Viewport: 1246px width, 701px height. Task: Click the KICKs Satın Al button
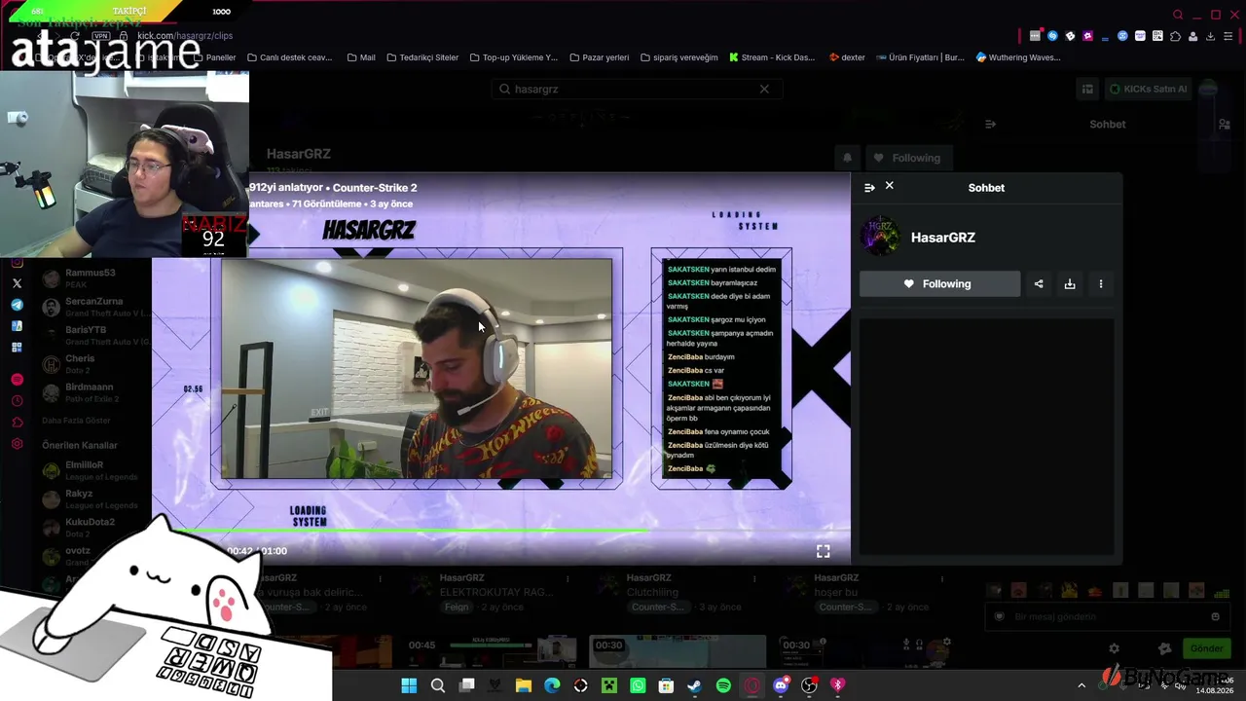coord(1148,89)
